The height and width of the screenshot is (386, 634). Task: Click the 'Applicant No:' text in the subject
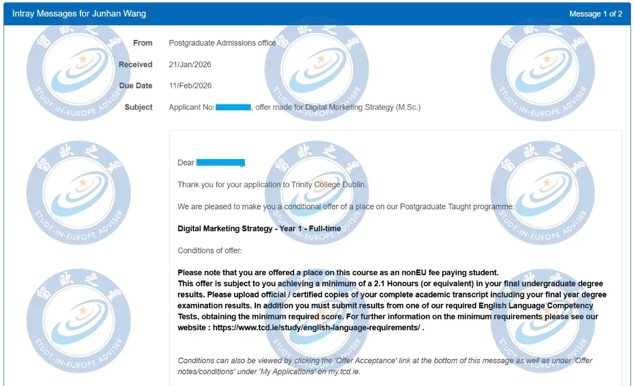(191, 107)
